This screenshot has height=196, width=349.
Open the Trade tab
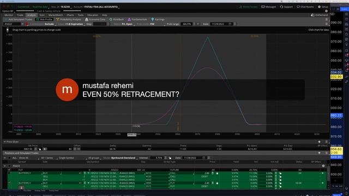[x=20, y=15]
